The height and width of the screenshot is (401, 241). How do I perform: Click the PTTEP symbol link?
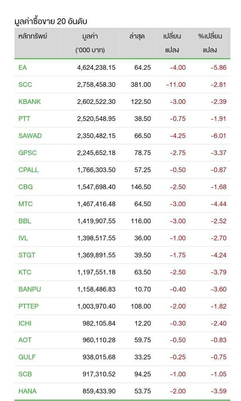click(x=29, y=306)
